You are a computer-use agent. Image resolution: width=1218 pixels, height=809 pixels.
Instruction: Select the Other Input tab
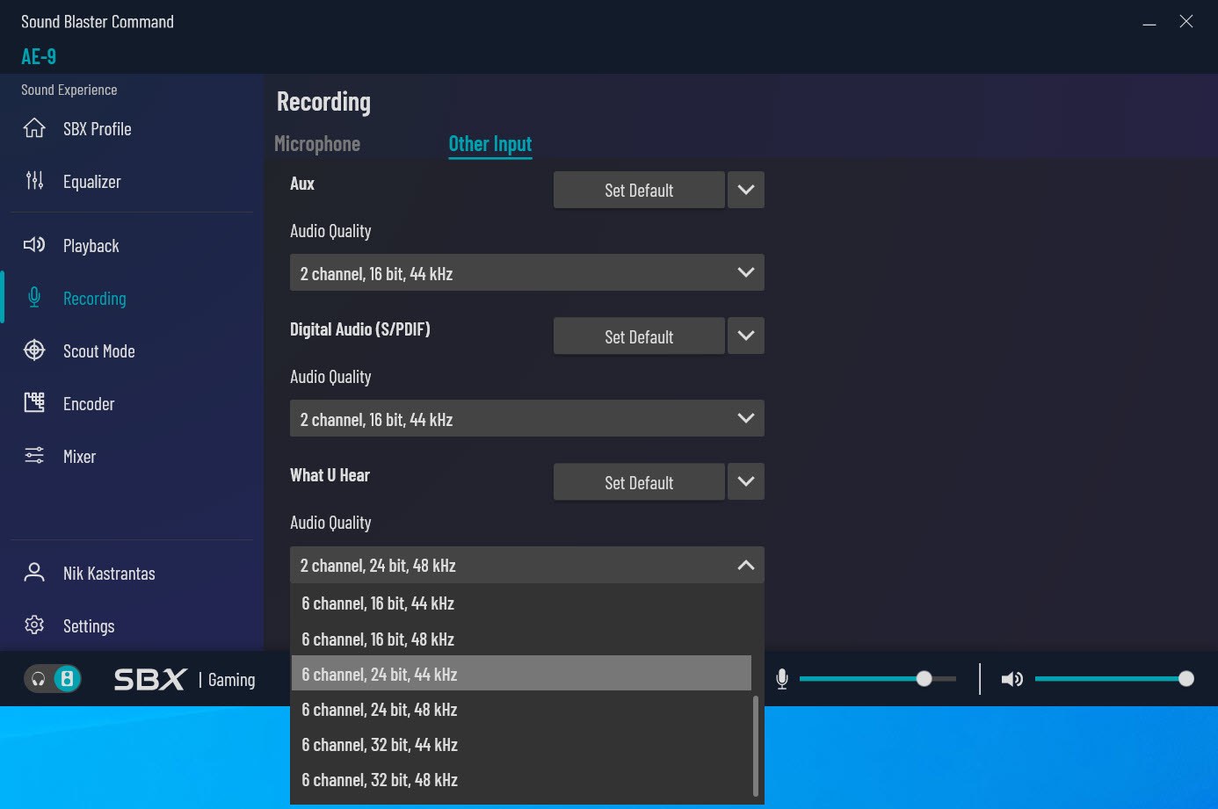click(x=490, y=144)
